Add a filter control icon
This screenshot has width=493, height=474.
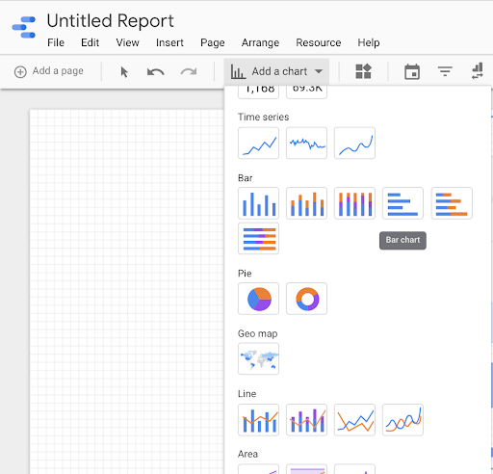pos(445,71)
